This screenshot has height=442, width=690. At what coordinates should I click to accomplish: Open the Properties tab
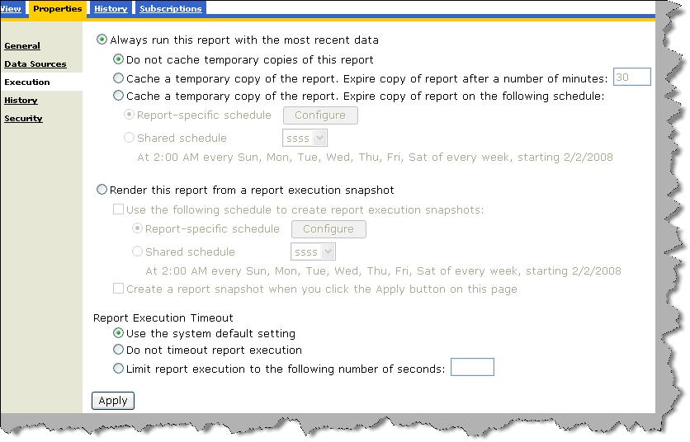57,9
